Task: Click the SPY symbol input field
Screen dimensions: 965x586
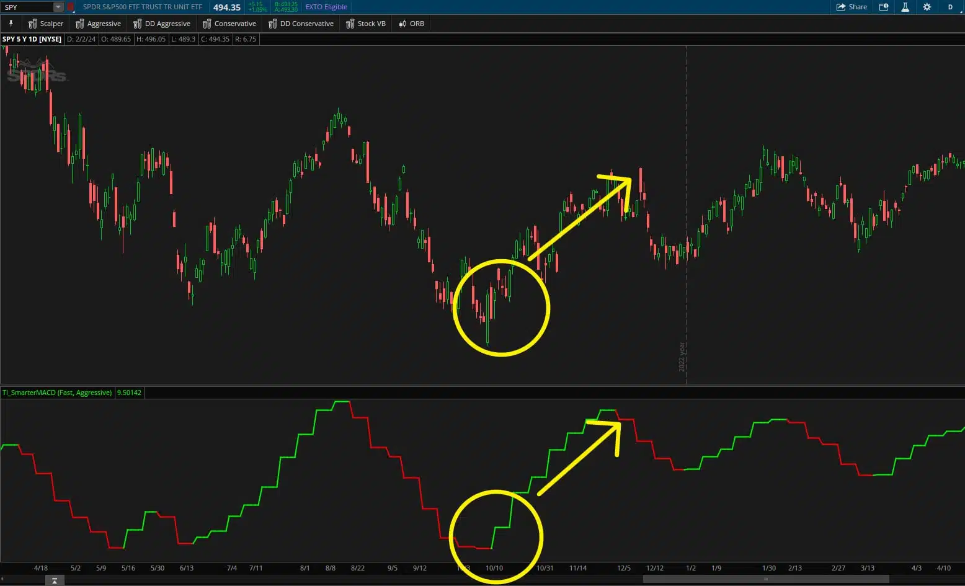Action: click(x=27, y=7)
